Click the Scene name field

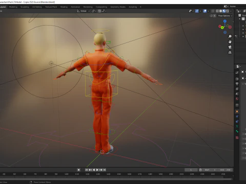(x=237, y=7)
